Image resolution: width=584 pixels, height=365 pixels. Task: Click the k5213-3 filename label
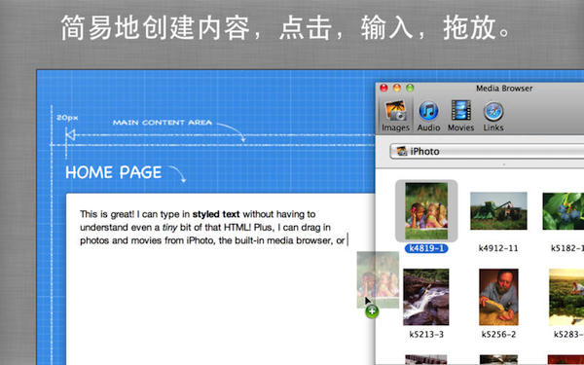426,335
